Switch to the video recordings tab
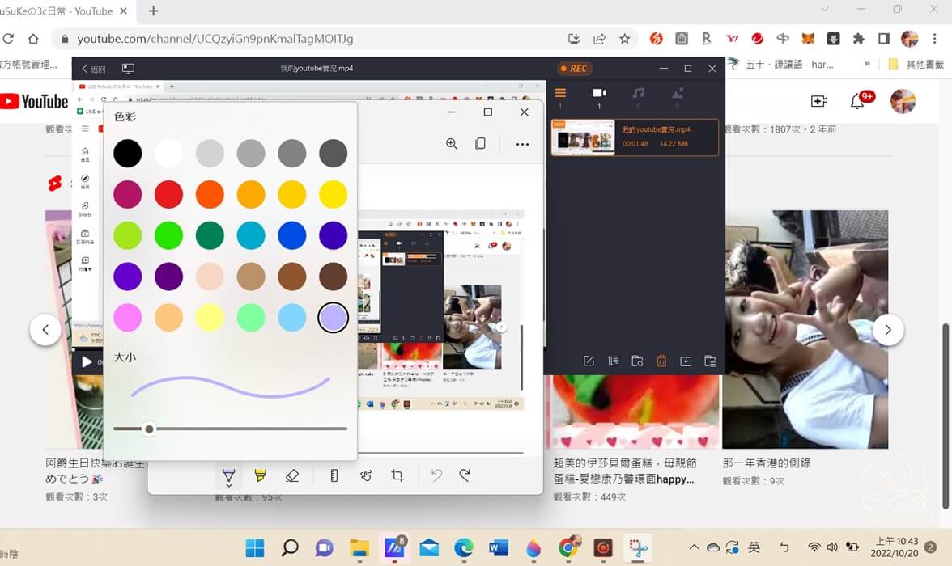The height and width of the screenshot is (566, 952). 599,94
